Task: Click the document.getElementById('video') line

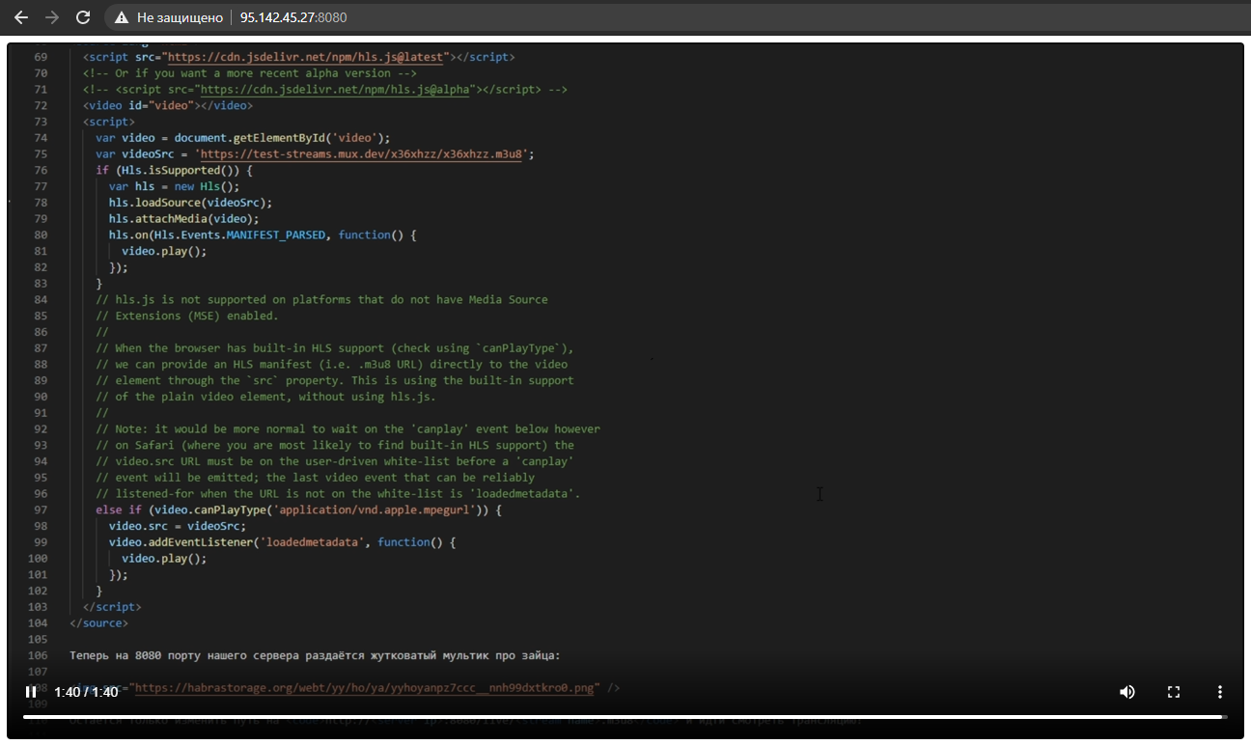Action: [243, 138]
